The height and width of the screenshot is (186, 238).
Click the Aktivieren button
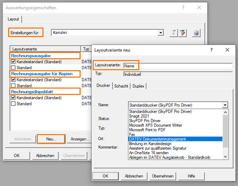click(23, 139)
